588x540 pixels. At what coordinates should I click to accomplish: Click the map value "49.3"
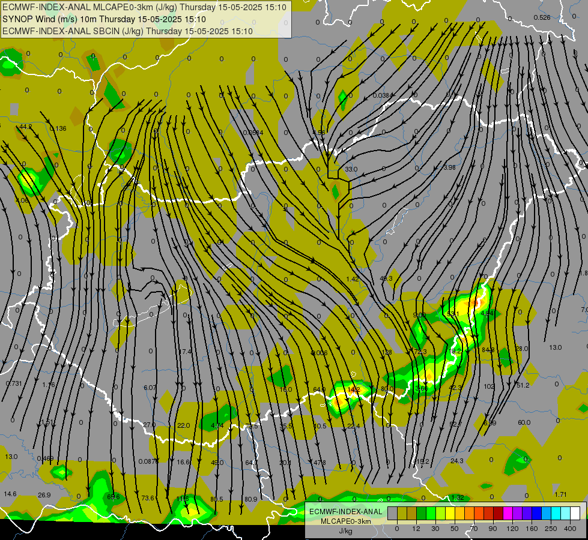pos(386,278)
